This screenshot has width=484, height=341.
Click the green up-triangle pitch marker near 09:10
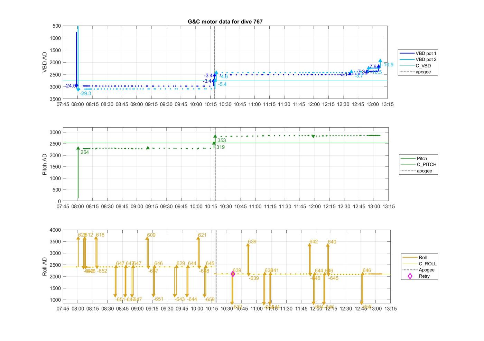click(148, 148)
